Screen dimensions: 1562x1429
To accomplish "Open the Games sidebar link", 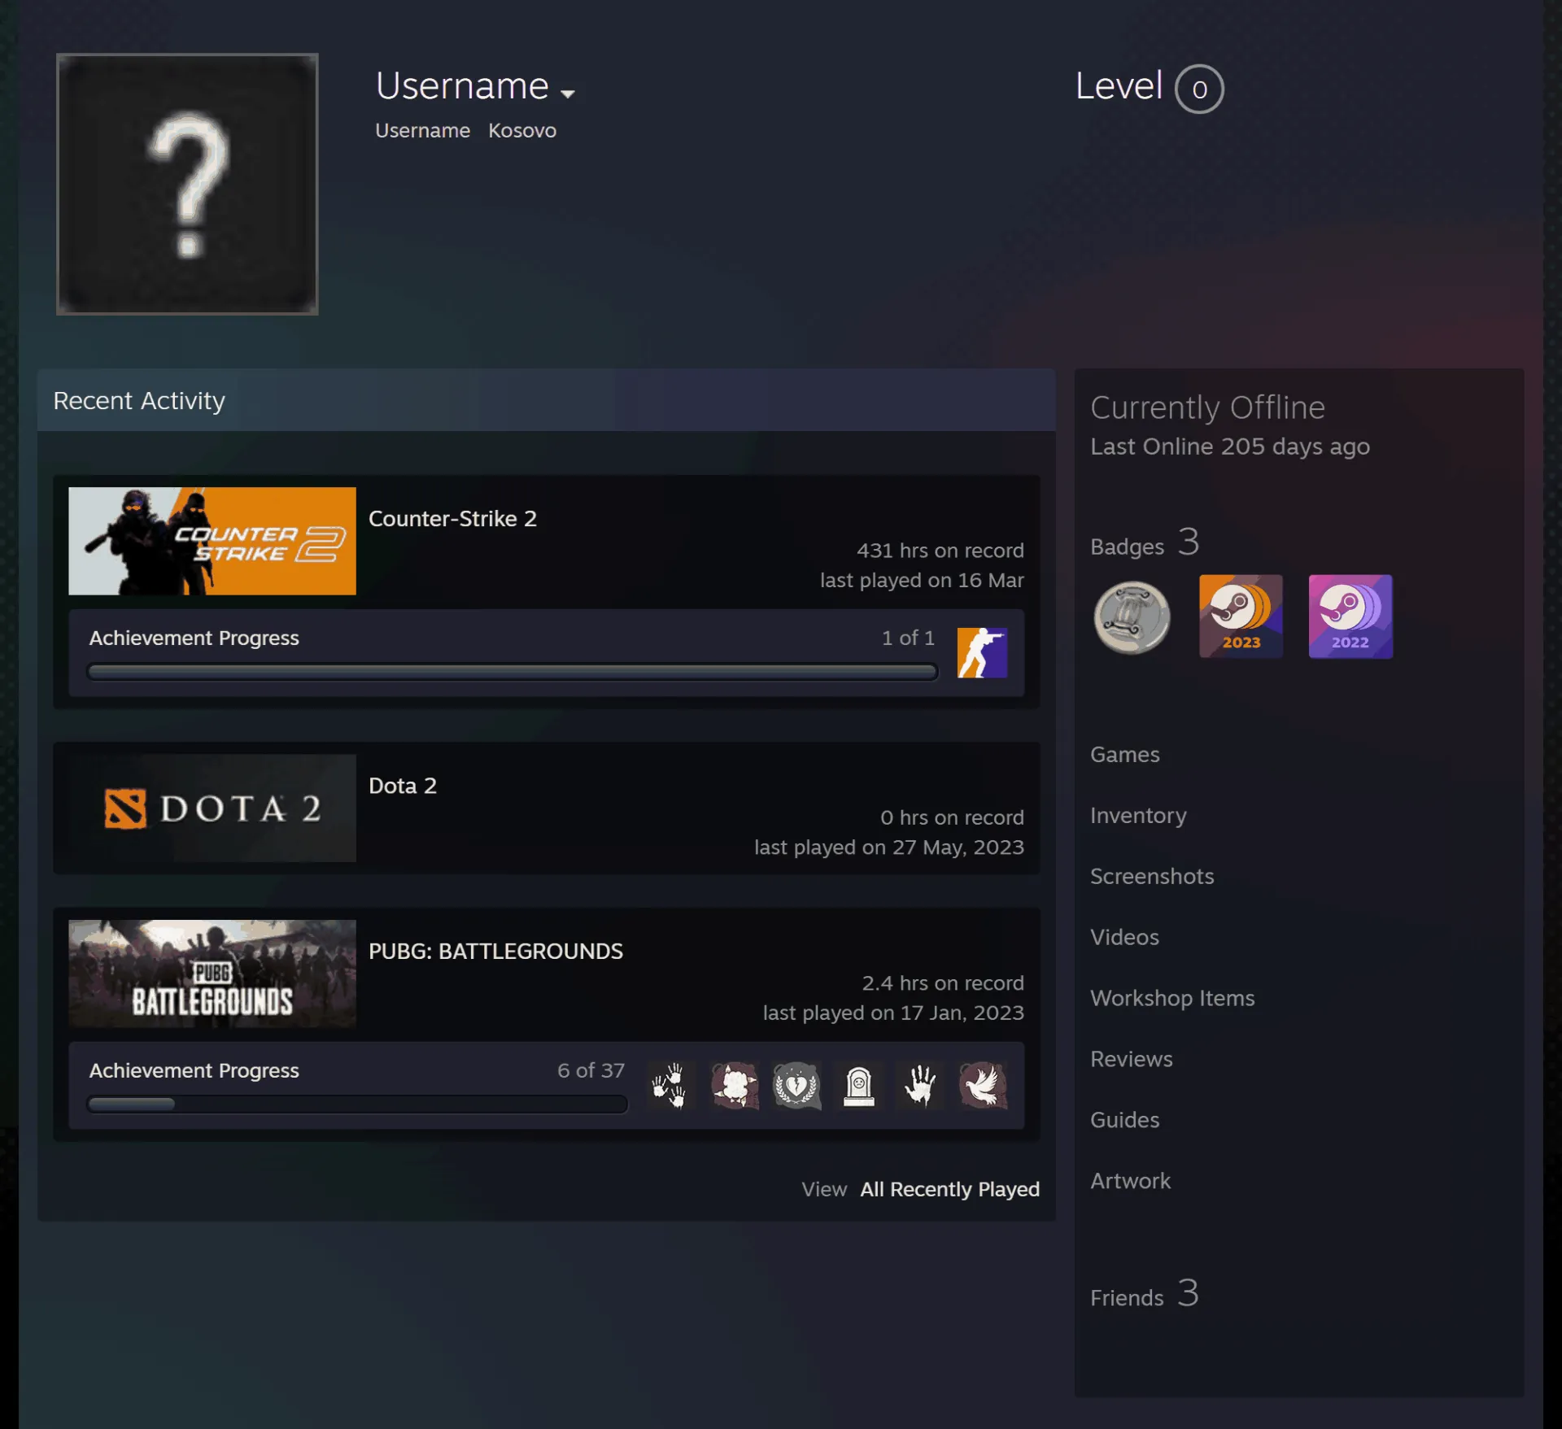I will coord(1124,755).
